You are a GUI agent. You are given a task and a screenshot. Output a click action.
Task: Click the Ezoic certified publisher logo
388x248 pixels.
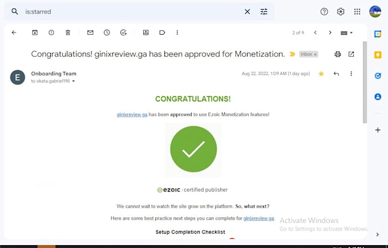[192, 190]
